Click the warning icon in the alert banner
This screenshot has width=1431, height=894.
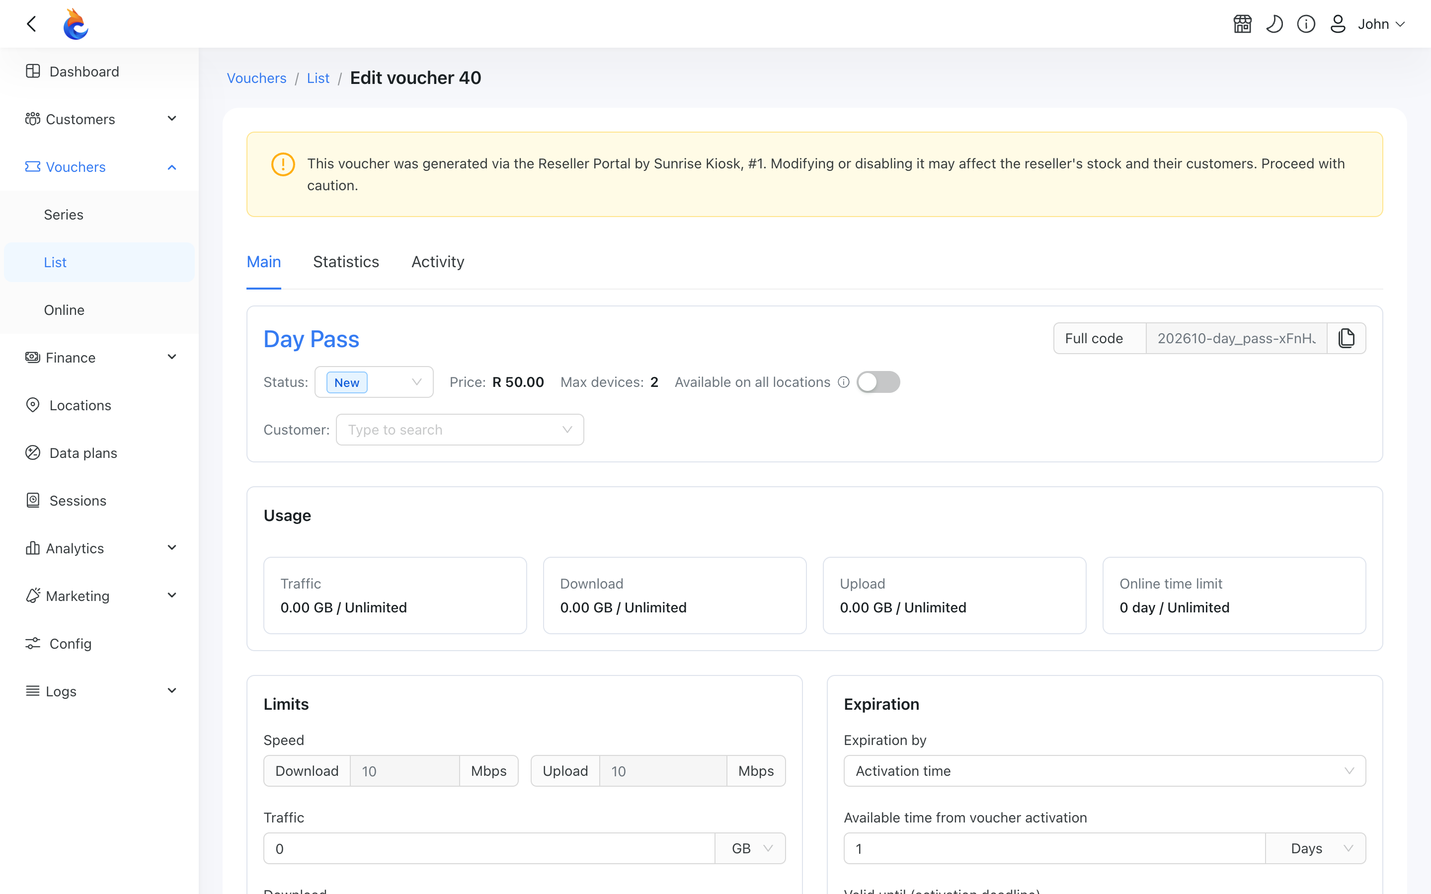tap(283, 164)
